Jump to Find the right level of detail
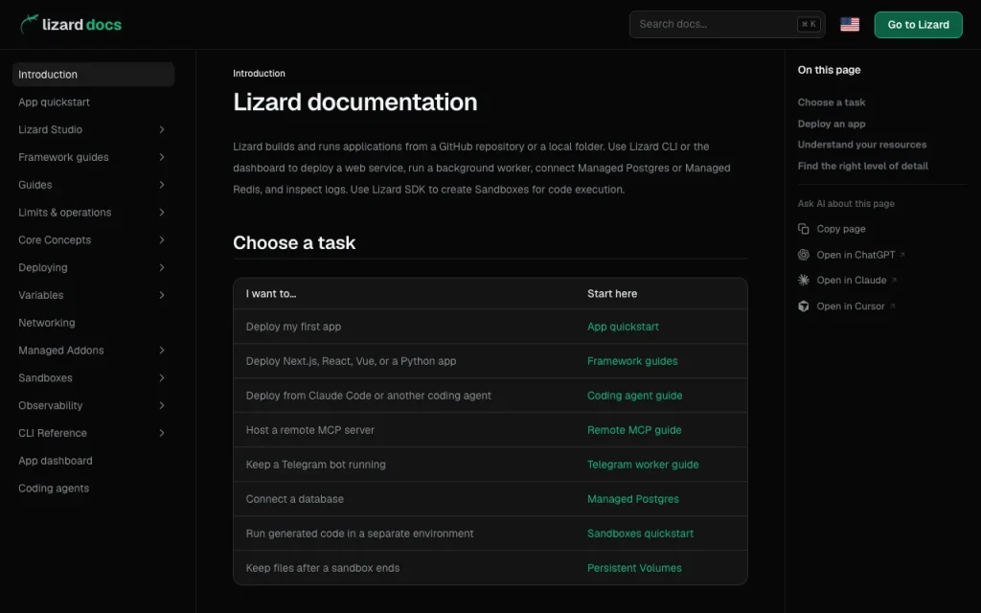981x613 pixels. pos(862,166)
